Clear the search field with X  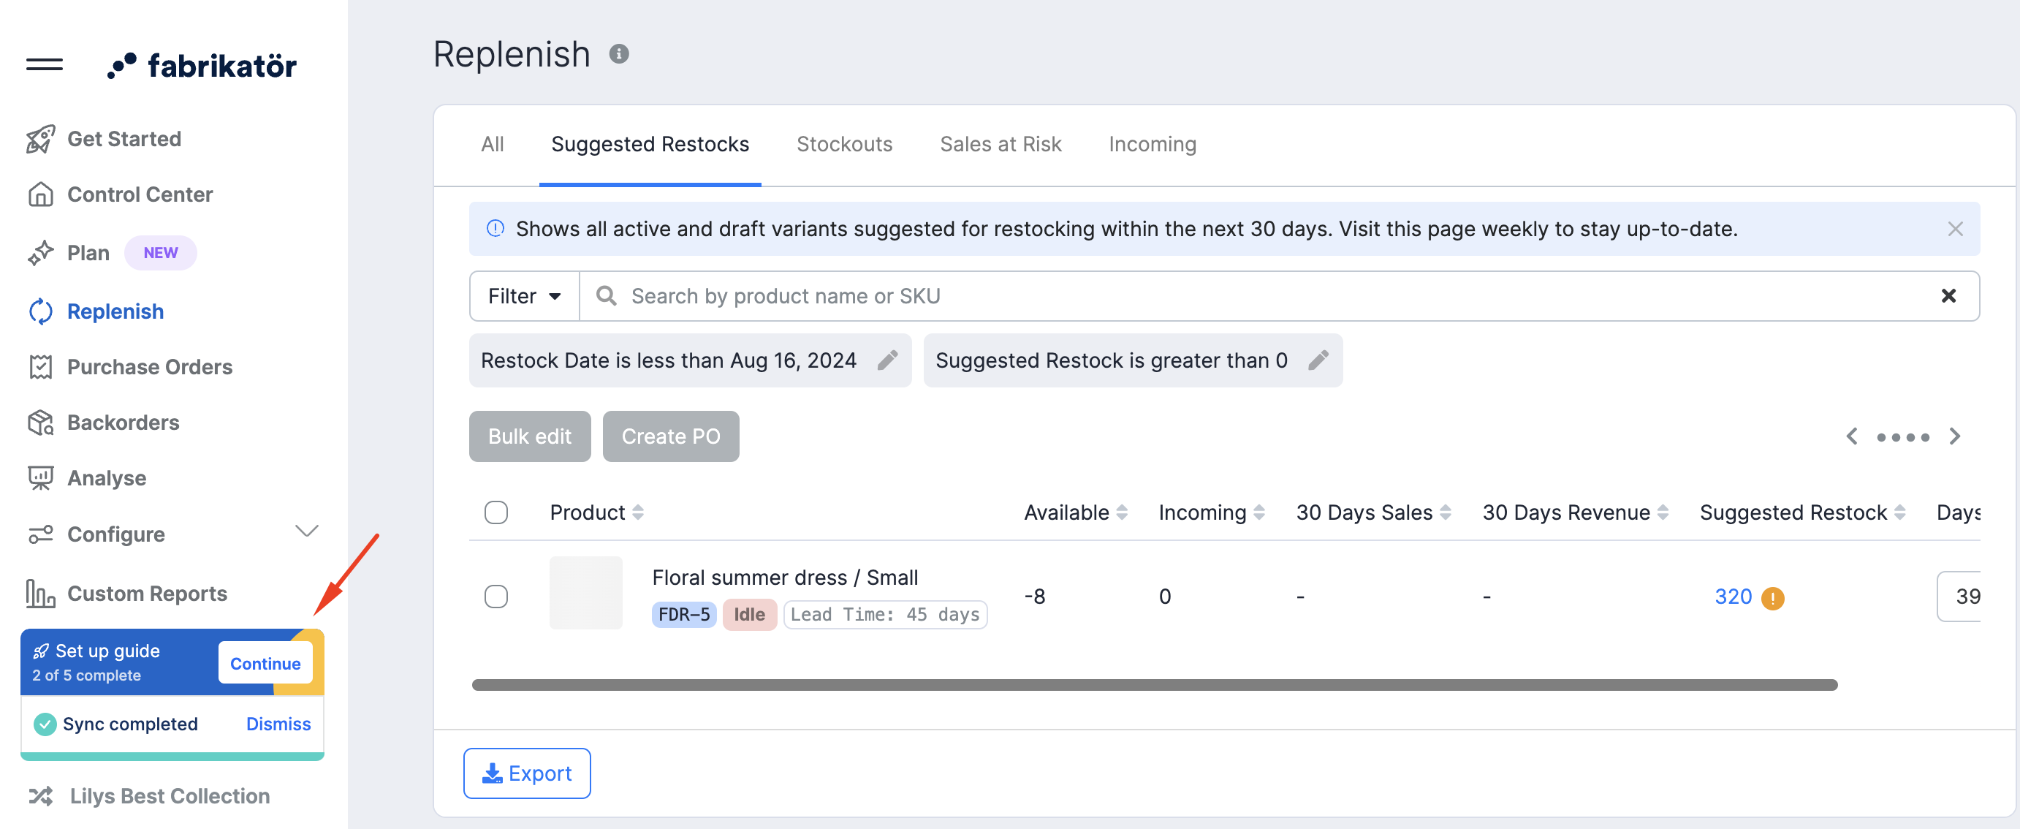(x=1948, y=295)
